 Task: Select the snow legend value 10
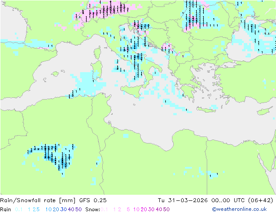click(136, 210)
